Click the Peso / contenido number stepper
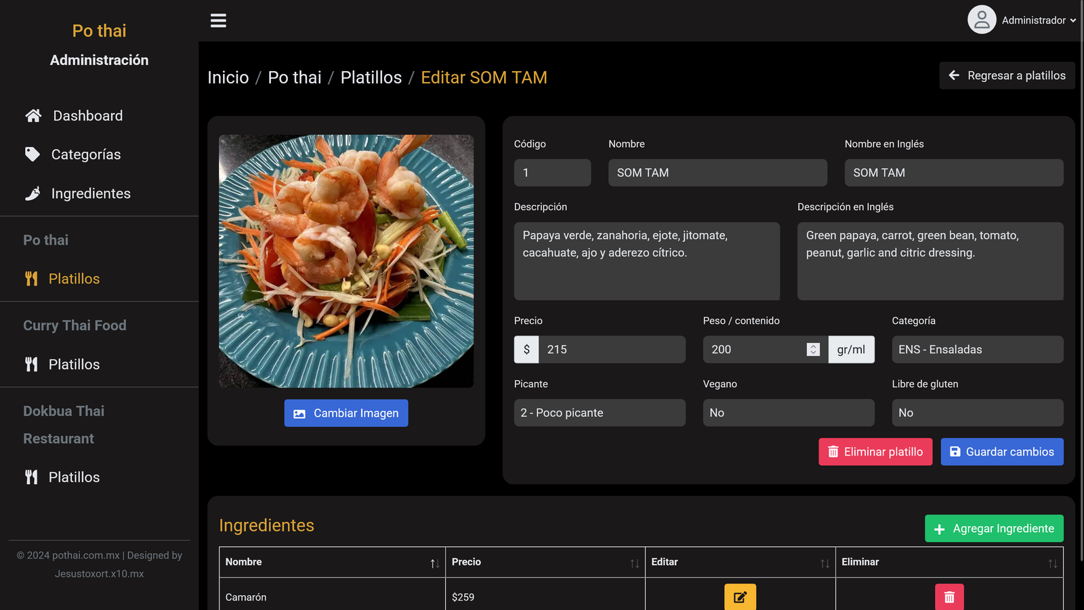 coord(813,350)
